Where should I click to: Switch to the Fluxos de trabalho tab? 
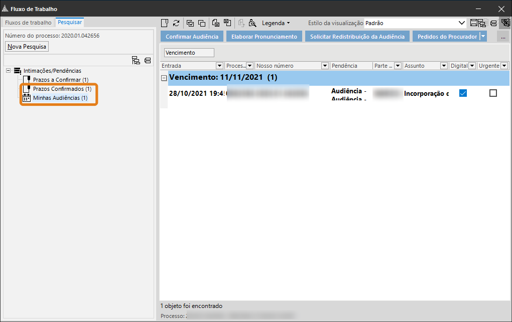pyautogui.click(x=28, y=23)
